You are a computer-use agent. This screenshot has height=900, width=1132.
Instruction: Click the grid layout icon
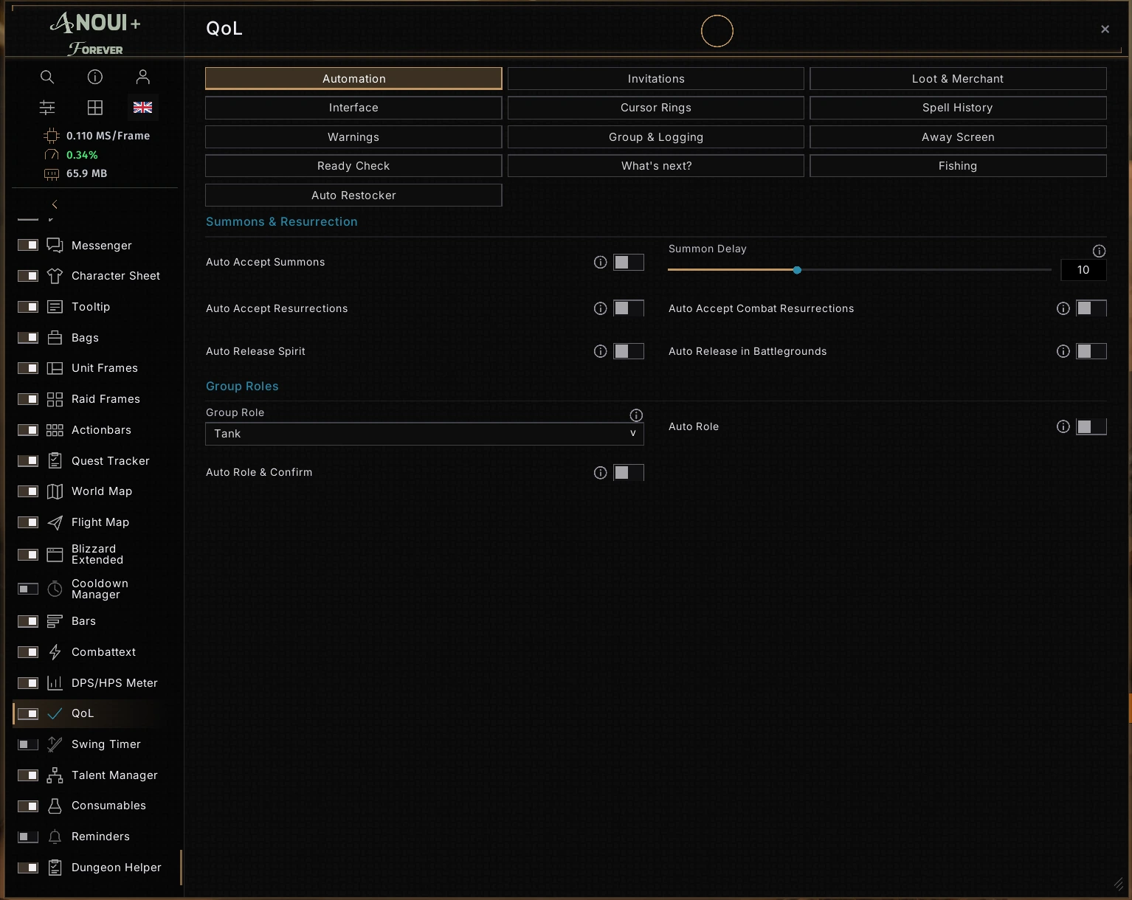tap(95, 108)
